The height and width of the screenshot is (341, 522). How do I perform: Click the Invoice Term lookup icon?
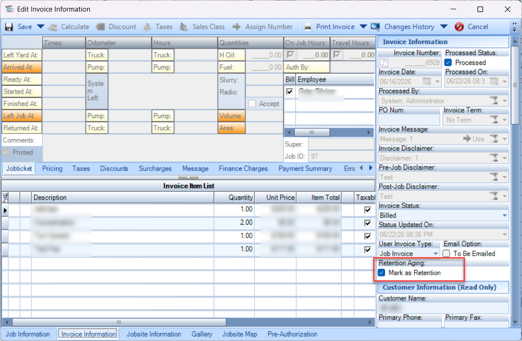494,120
